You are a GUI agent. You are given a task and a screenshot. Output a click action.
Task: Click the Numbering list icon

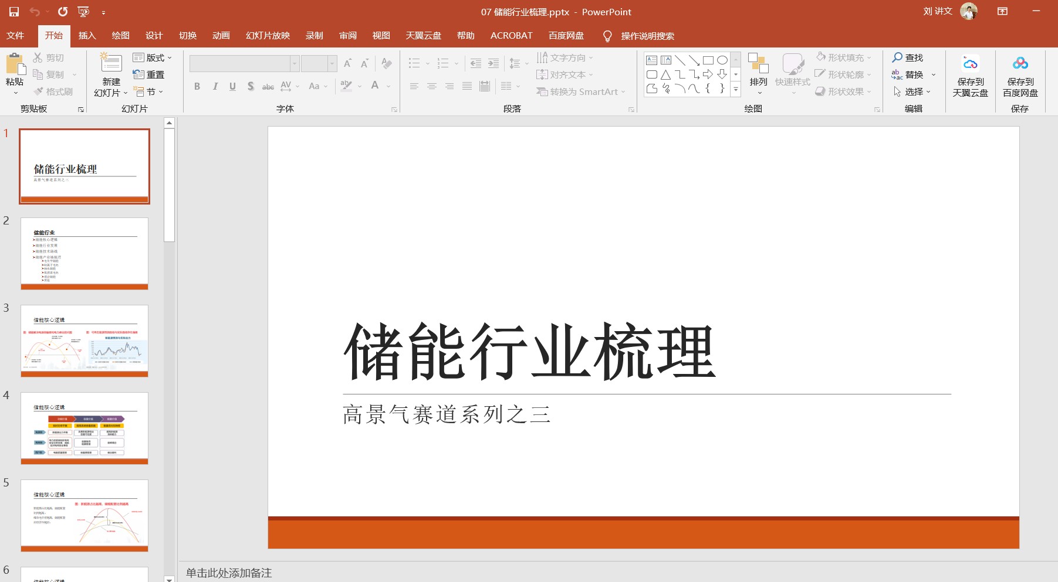(x=443, y=63)
